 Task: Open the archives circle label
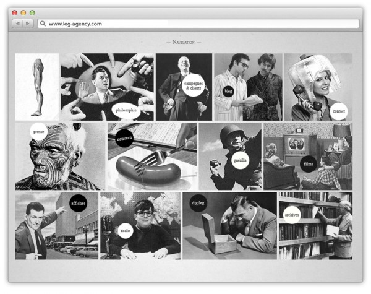(x=291, y=215)
